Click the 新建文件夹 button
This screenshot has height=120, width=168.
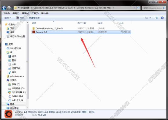34,18
